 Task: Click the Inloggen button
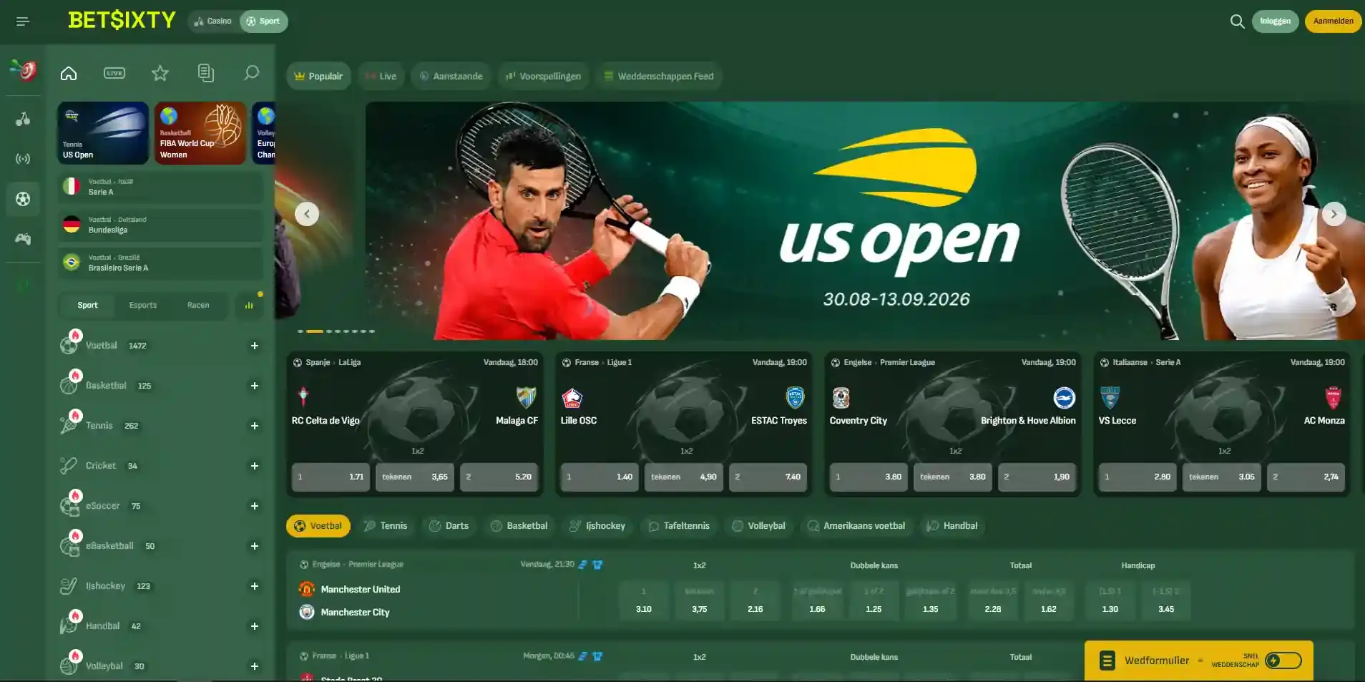point(1275,21)
